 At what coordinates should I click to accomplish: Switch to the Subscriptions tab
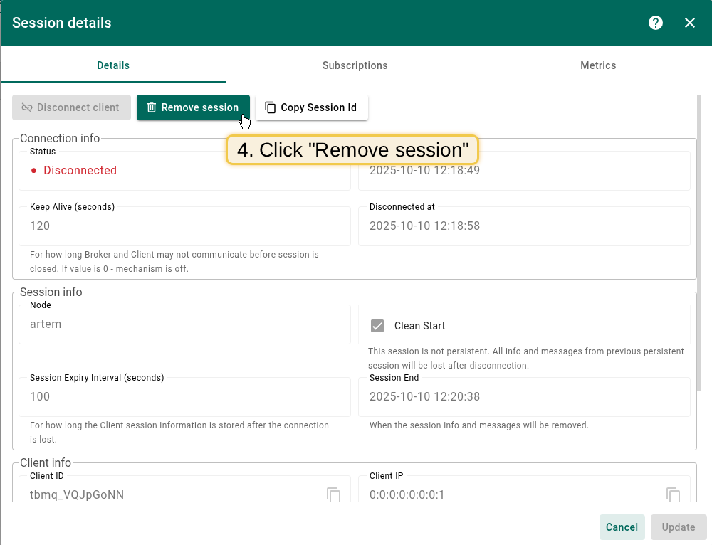[x=355, y=65]
